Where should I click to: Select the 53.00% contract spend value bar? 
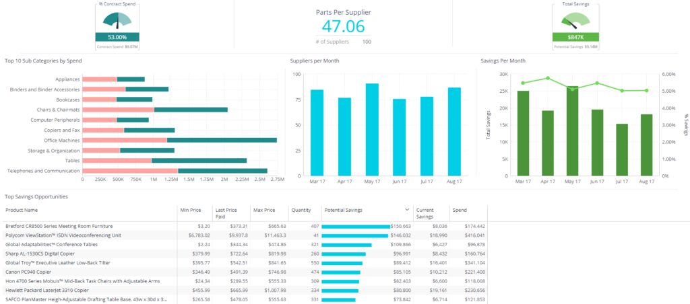[x=117, y=37]
